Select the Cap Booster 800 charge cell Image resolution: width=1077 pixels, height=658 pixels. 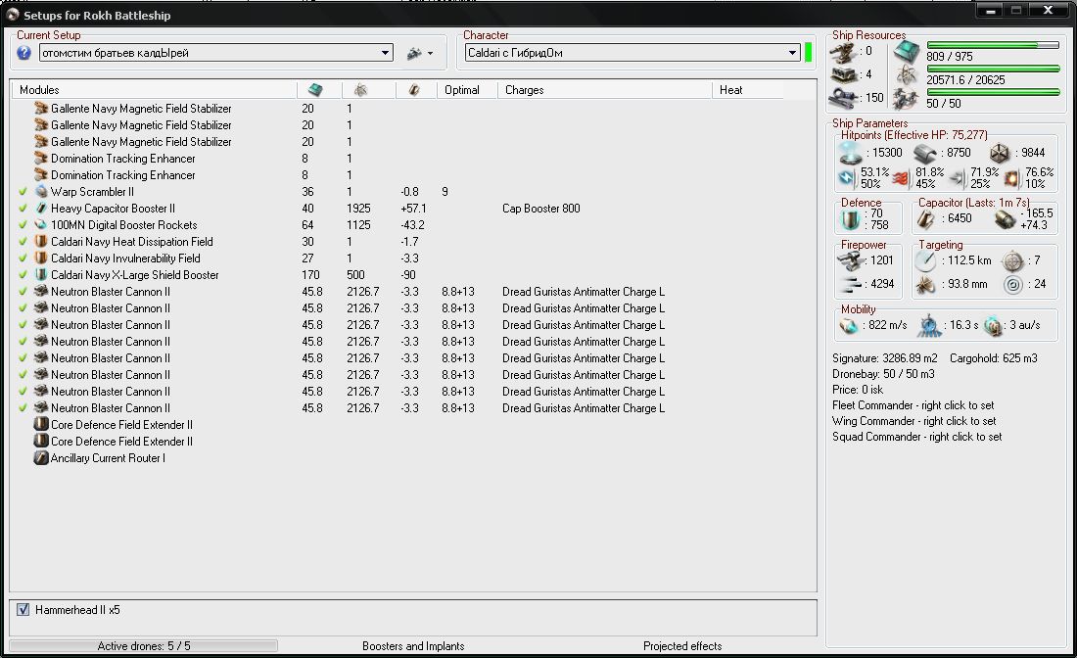pos(541,209)
